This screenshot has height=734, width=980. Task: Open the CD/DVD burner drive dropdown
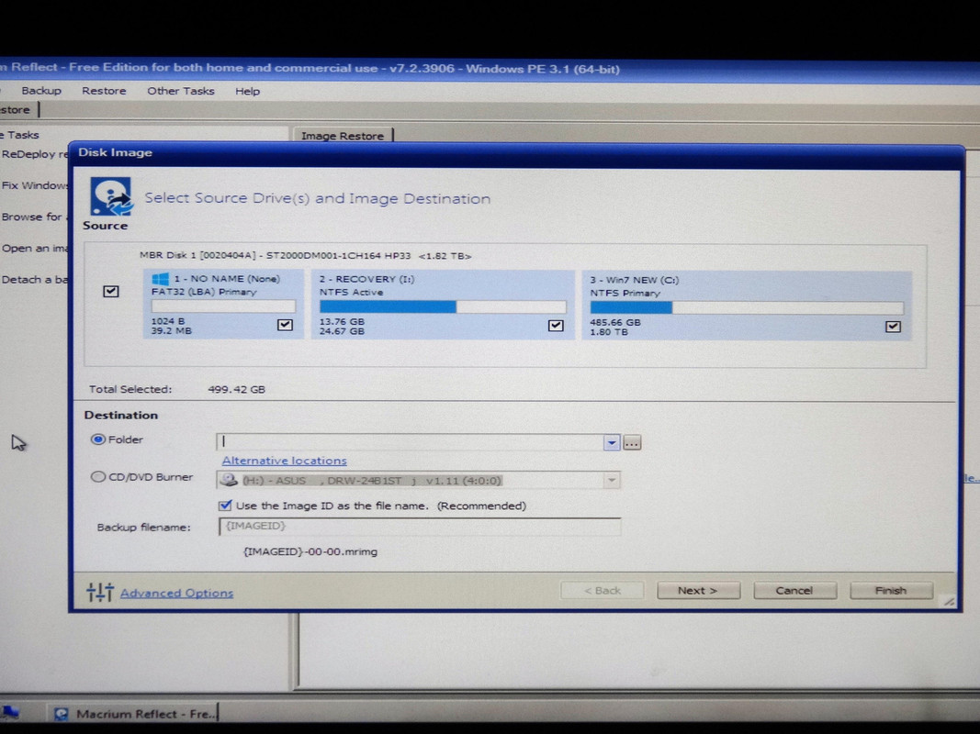pos(612,480)
